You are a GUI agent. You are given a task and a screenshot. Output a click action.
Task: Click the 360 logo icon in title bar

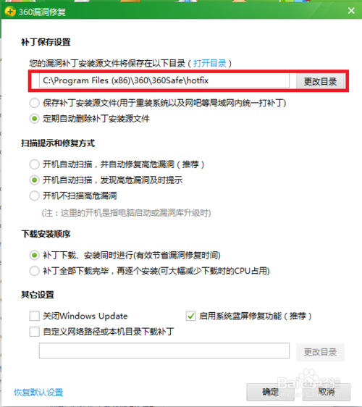pyautogui.click(x=10, y=12)
